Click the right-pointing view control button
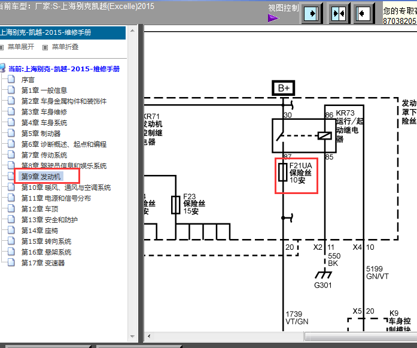The width and height of the screenshot is (417, 348). 311,13
